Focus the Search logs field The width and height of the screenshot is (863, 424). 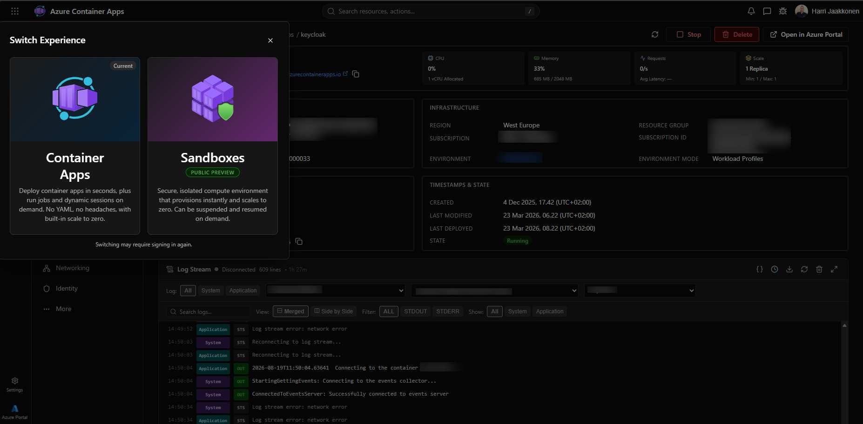click(209, 311)
